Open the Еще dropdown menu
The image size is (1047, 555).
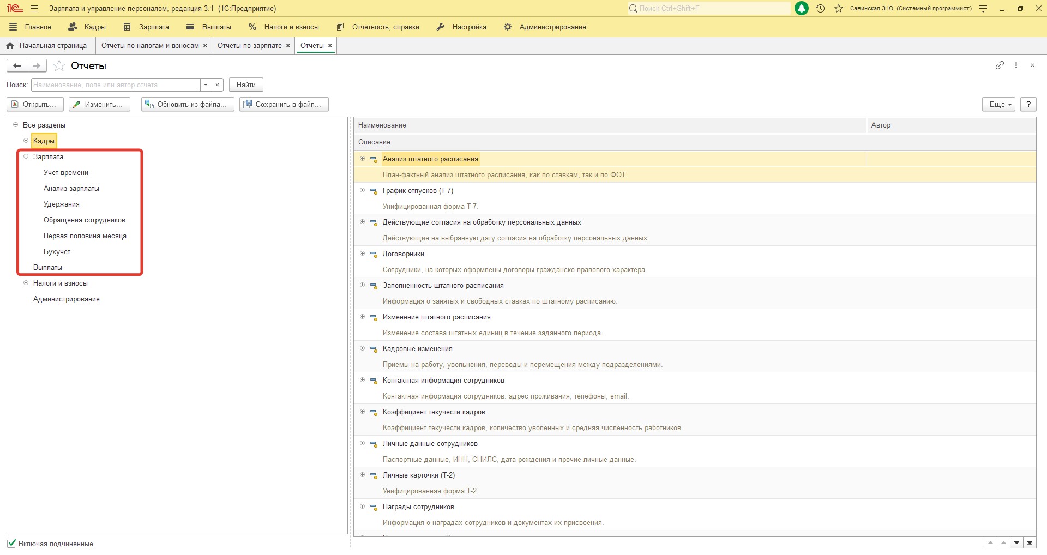pos(998,105)
